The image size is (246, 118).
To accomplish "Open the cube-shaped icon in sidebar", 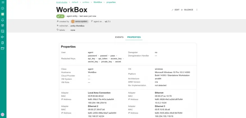I will tap(3, 25).
